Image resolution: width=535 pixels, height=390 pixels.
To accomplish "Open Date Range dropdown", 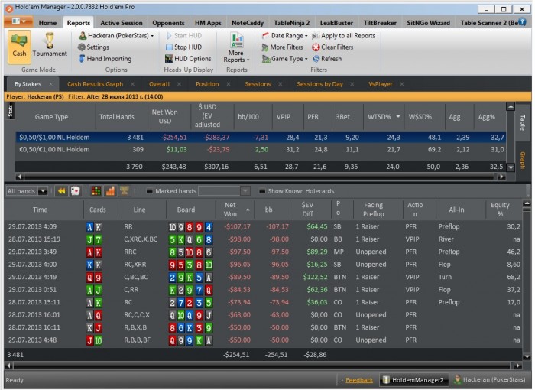I will (284, 35).
